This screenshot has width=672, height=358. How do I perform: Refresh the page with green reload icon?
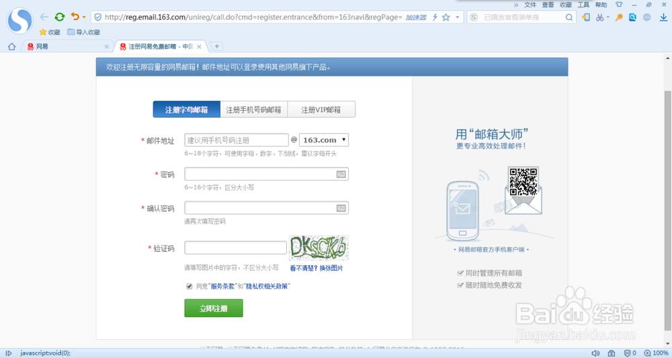click(60, 17)
